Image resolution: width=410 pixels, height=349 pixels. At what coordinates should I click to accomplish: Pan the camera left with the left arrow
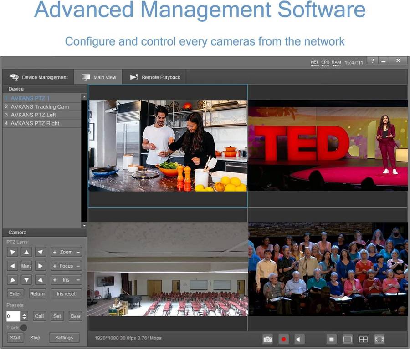pos(13,266)
